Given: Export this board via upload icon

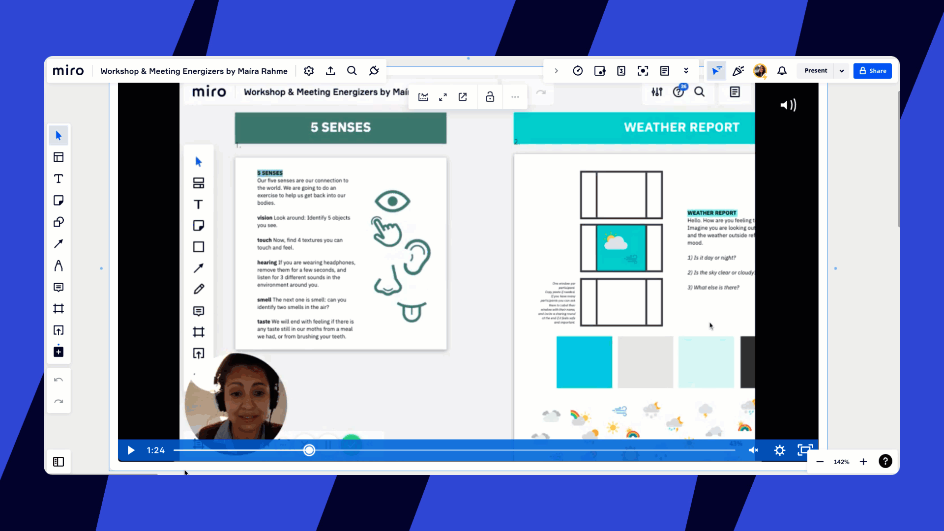Looking at the screenshot, I should click(x=330, y=71).
